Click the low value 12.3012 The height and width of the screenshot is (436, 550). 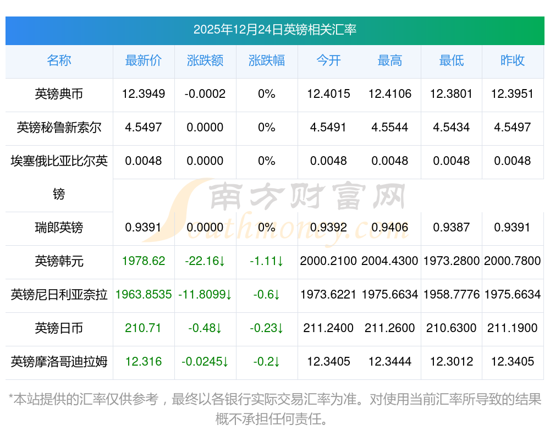[452, 362]
